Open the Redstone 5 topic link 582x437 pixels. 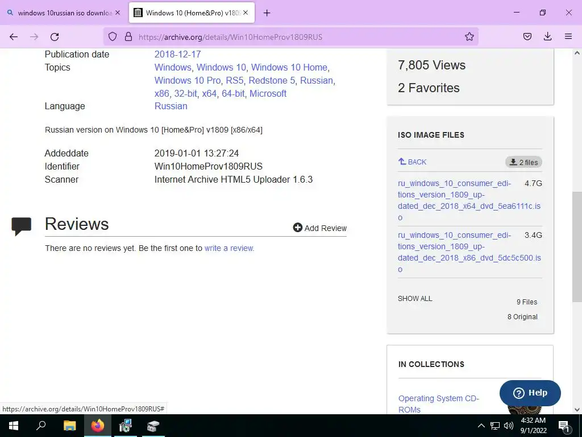272,80
